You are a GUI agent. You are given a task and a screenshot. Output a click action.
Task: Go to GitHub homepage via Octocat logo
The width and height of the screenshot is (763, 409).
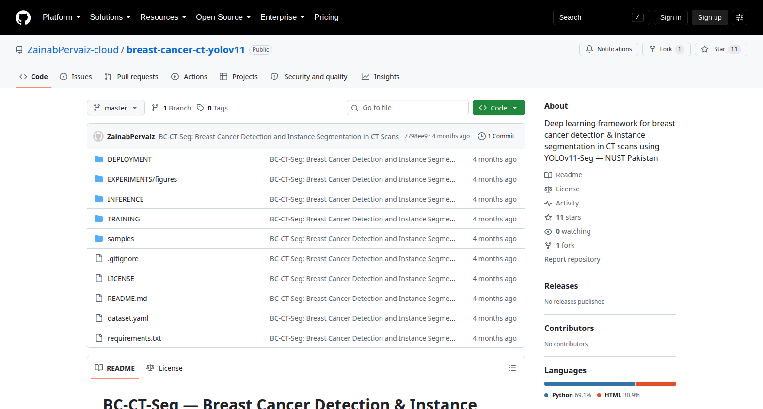click(x=23, y=17)
